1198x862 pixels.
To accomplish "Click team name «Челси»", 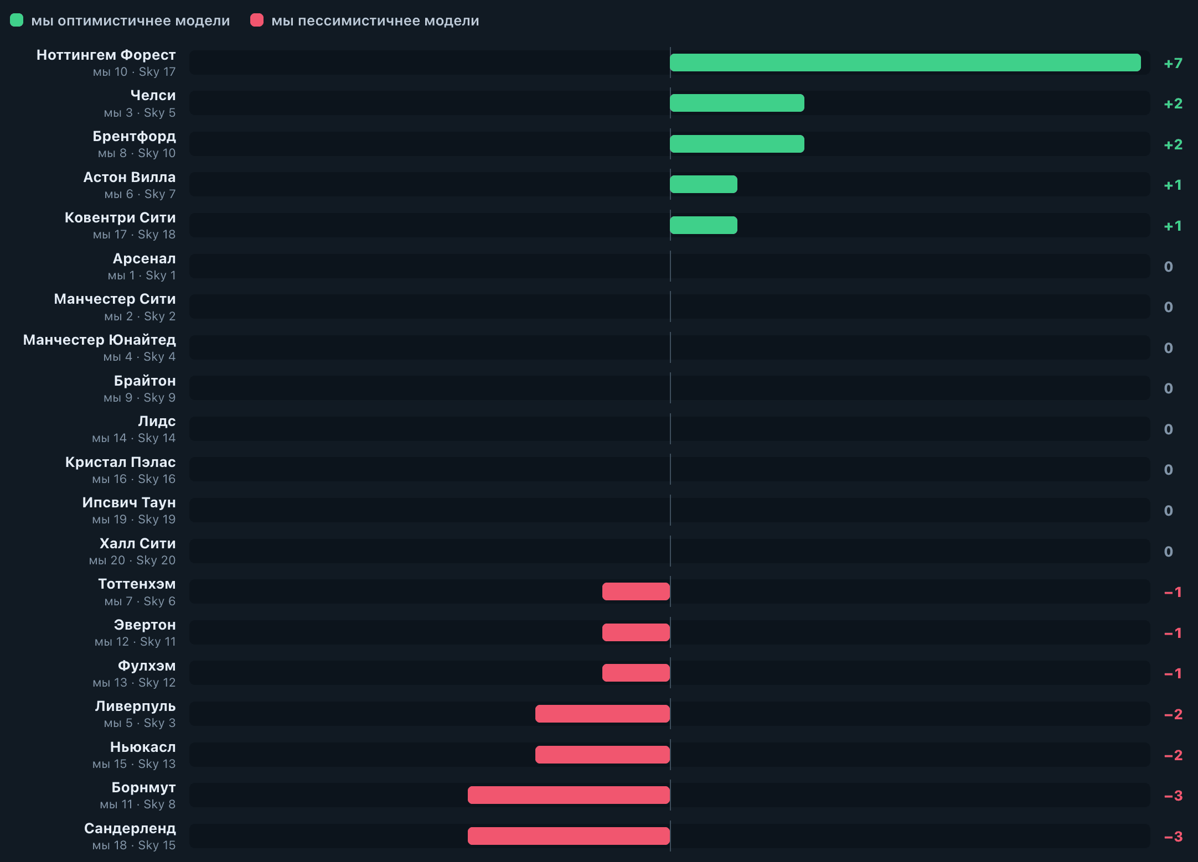I will click(153, 95).
